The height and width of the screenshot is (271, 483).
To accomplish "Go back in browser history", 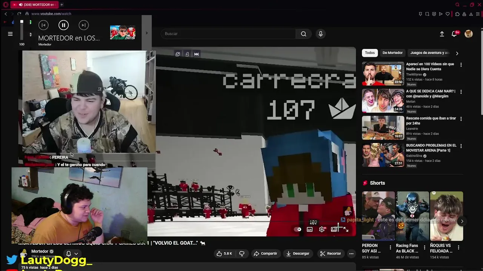I will coord(6,14).
